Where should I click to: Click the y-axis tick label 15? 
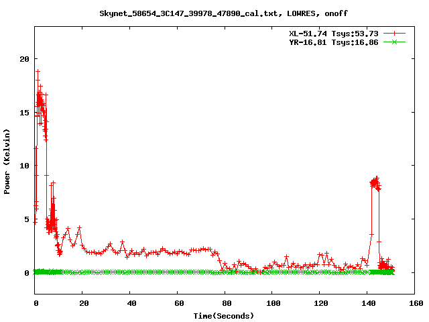click(x=24, y=113)
